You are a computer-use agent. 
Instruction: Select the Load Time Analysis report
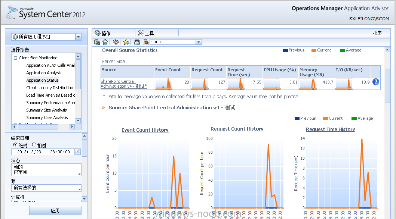pyautogui.click(x=50, y=95)
